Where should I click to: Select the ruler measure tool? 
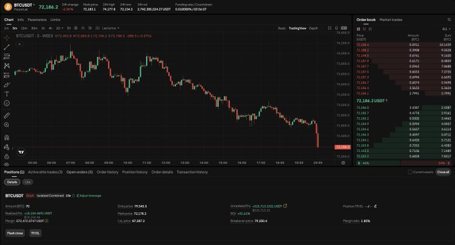[7, 116]
